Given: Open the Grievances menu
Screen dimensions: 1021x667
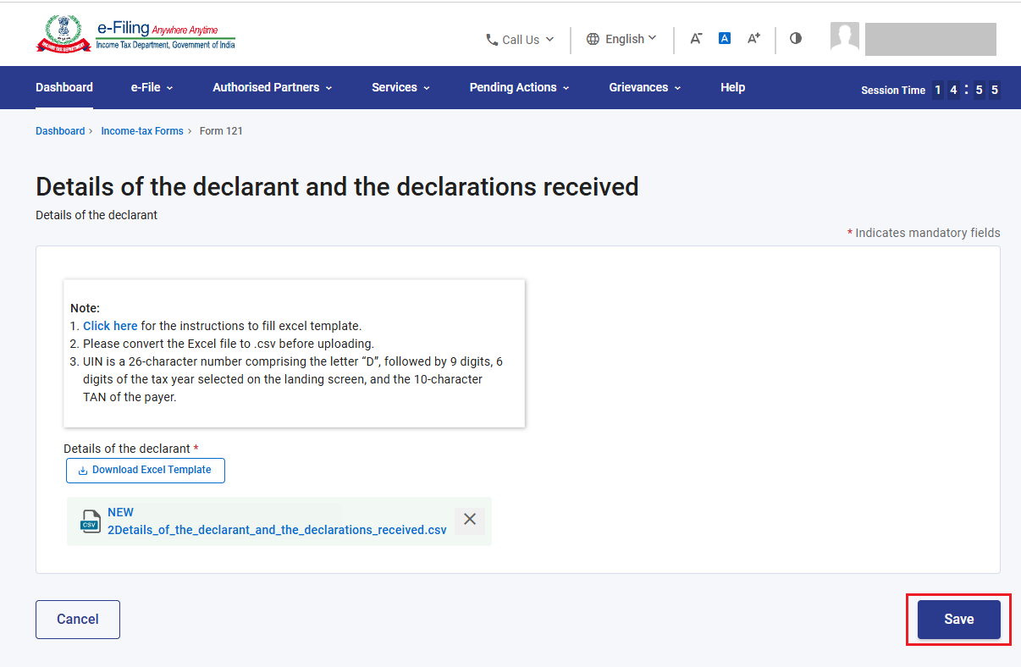Looking at the screenshot, I should point(645,87).
